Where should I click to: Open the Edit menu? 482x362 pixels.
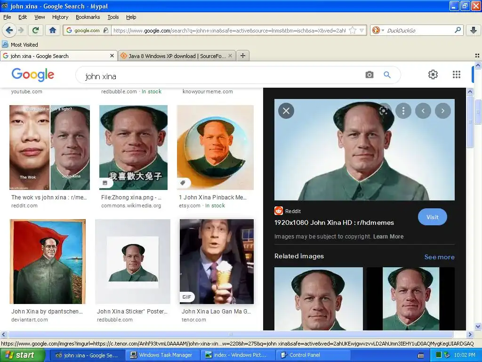tap(23, 17)
